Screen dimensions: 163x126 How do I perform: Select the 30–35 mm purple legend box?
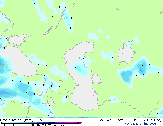click(x=58, y=123)
